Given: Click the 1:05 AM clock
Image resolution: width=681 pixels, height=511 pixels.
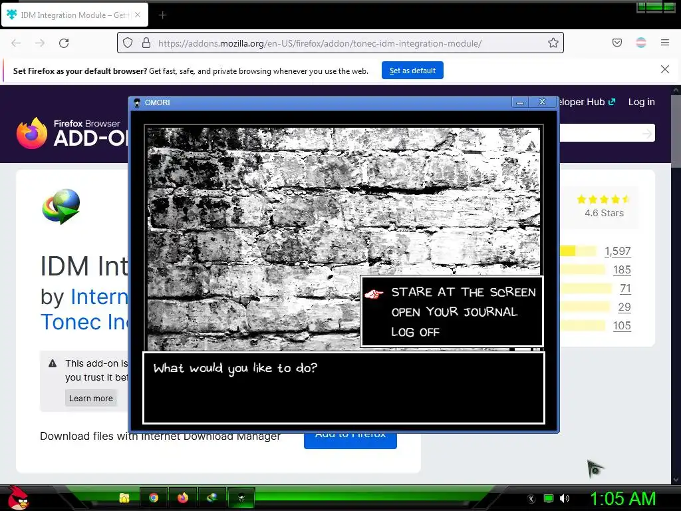Looking at the screenshot, I should point(622,498).
